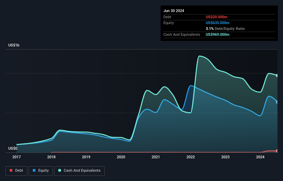The height and width of the screenshot is (181, 283).
Task: Click the 2018 x-axis label
Action: pos(51,157)
